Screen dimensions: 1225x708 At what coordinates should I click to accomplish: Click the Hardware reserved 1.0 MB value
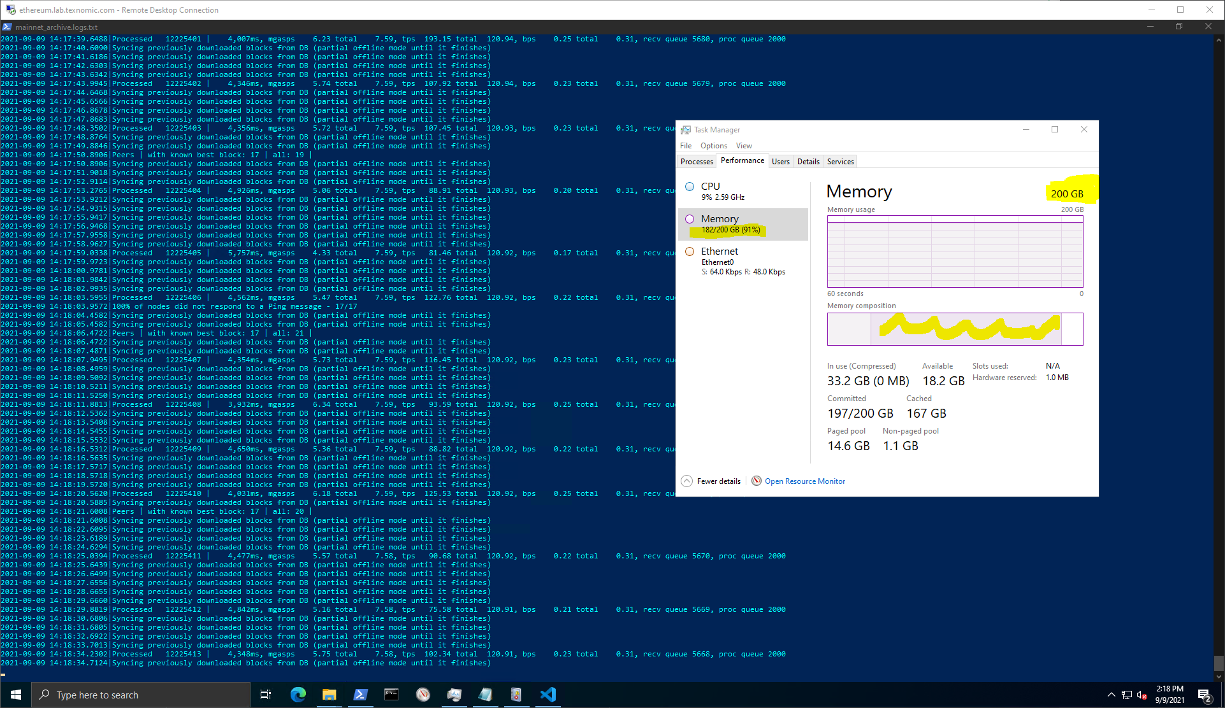tap(1057, 378)
